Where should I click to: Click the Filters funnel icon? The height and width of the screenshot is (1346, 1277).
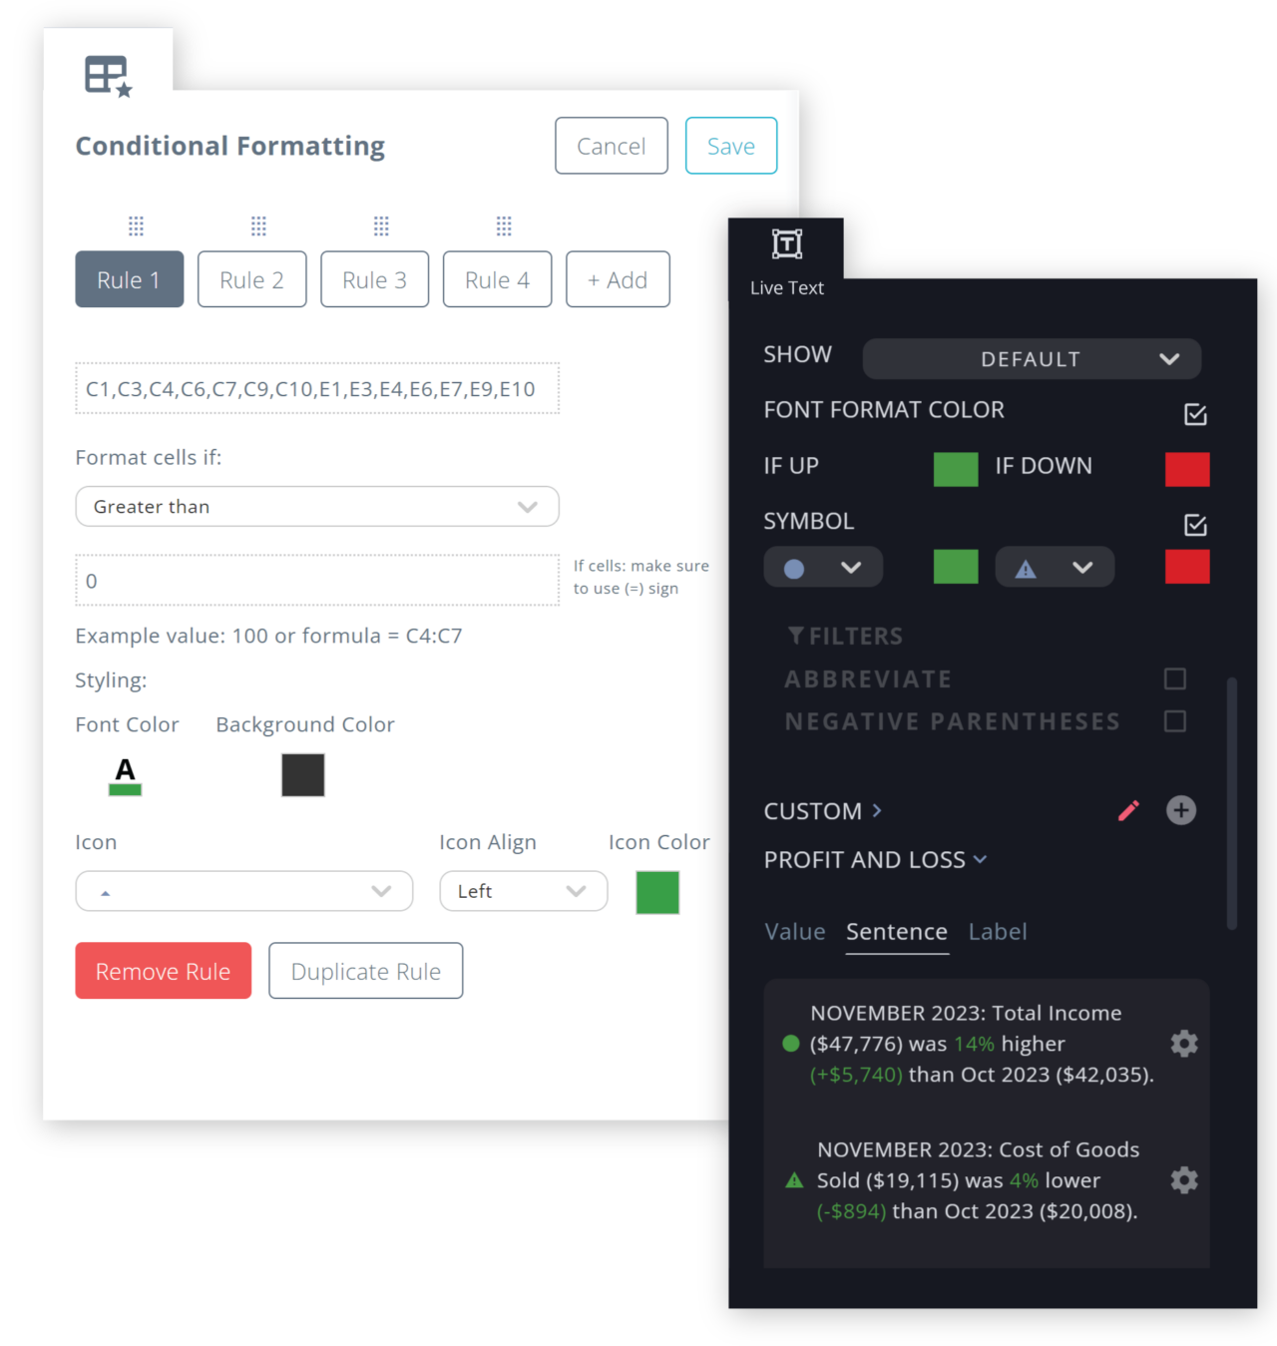pos(795,635)
